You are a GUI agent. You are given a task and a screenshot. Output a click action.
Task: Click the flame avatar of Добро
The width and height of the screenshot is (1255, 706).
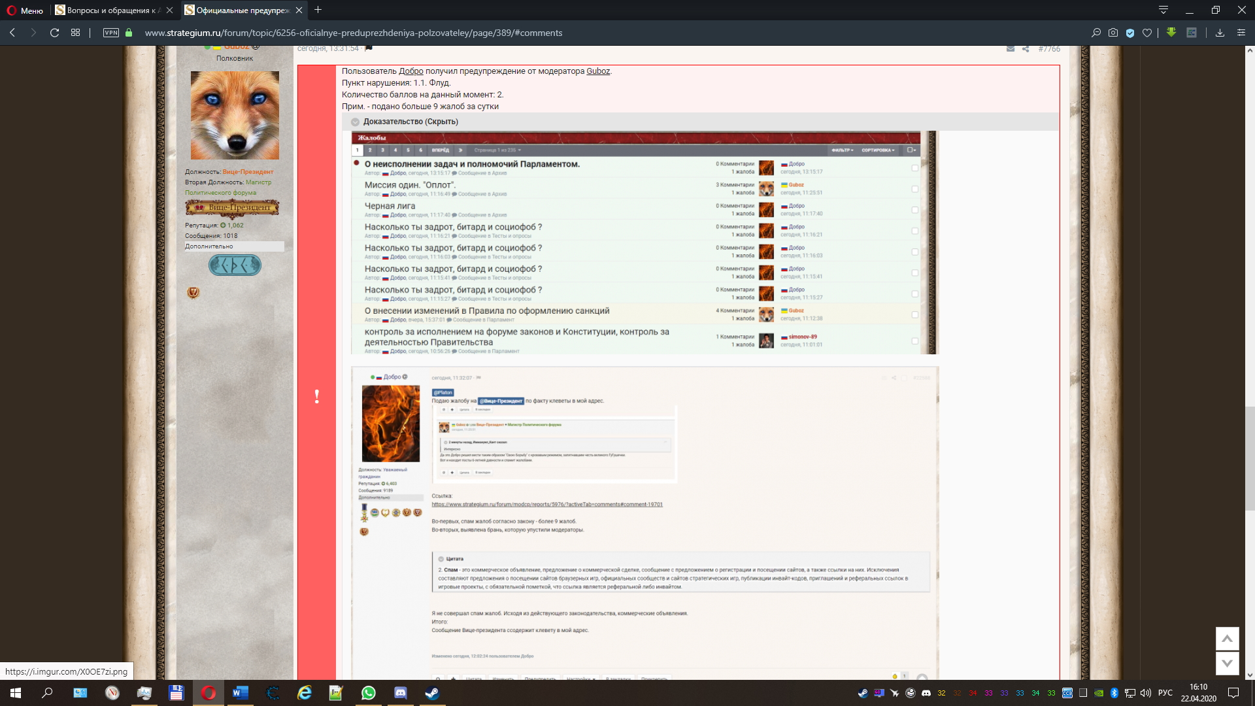tap(391, 424)
